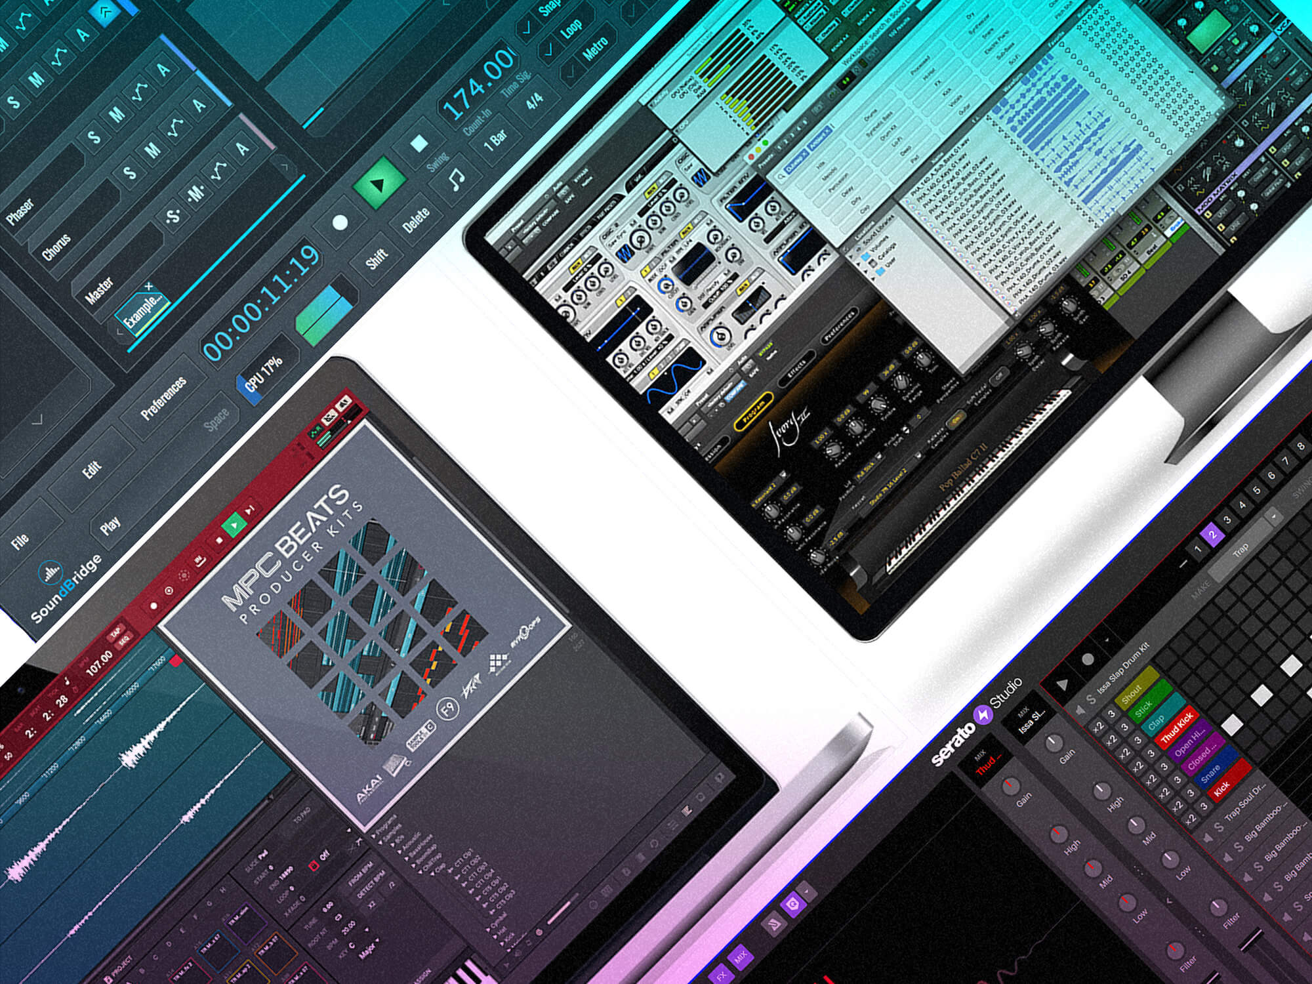Screen dimensions: 1312x984
Task: Mute the Master track
Action: click(x=195, y=193)
